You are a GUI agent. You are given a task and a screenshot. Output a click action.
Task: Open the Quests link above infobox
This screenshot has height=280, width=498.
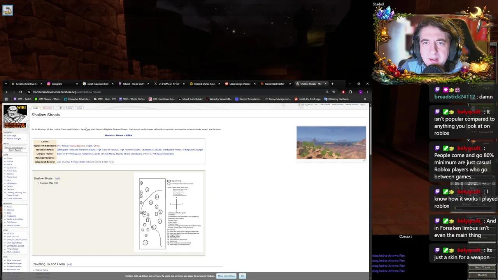click(109, 135)
